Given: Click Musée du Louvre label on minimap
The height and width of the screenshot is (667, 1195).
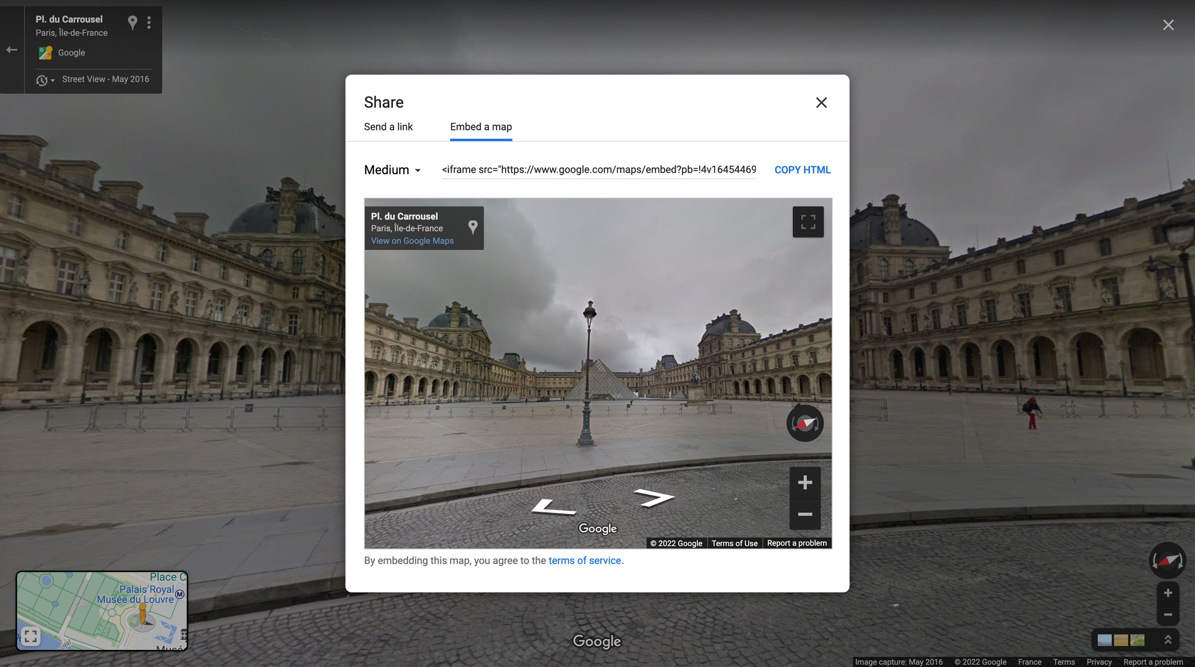Looking at the screenshot, I should click(x=135, y=600).
